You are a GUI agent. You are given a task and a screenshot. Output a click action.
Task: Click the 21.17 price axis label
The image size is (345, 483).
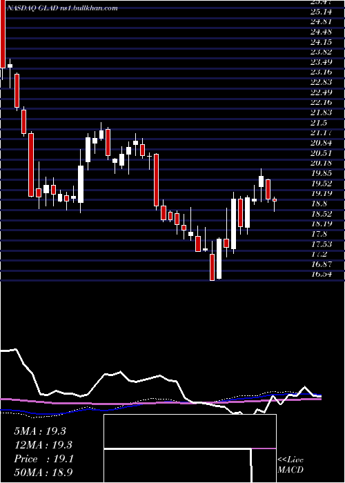322,132
